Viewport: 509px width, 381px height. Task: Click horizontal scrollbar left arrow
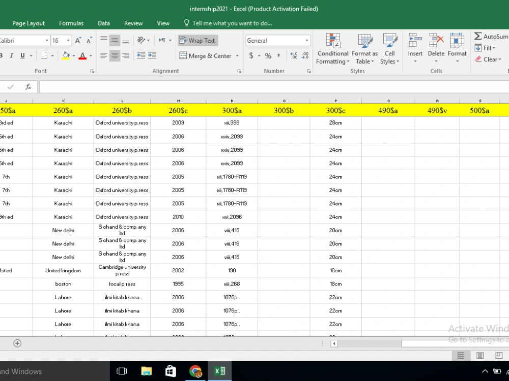pyautogui.click(x=334, y=343)
